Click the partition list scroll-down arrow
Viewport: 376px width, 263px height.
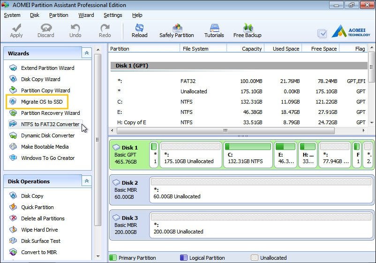pos(371,122)
